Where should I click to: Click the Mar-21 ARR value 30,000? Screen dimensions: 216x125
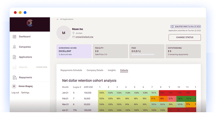point(87,105)
